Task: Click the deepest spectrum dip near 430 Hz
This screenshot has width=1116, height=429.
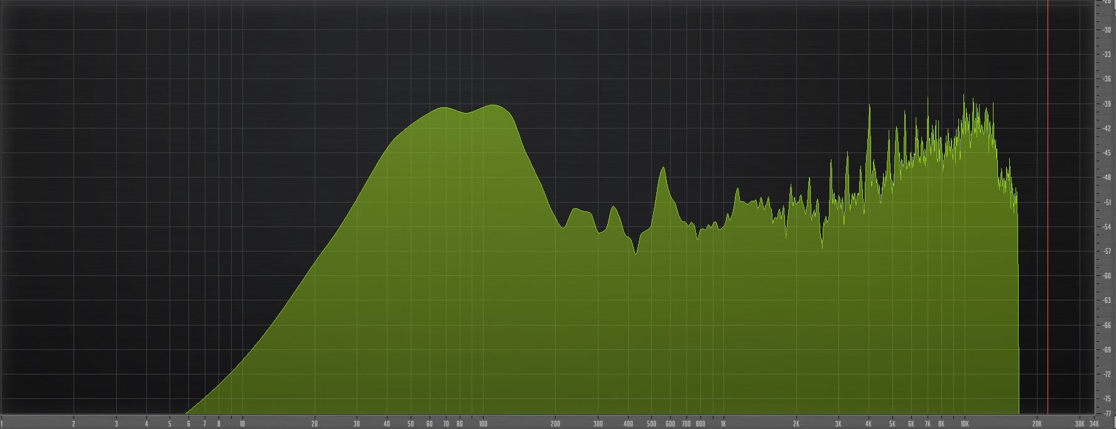Action: [x=636, y=253]
